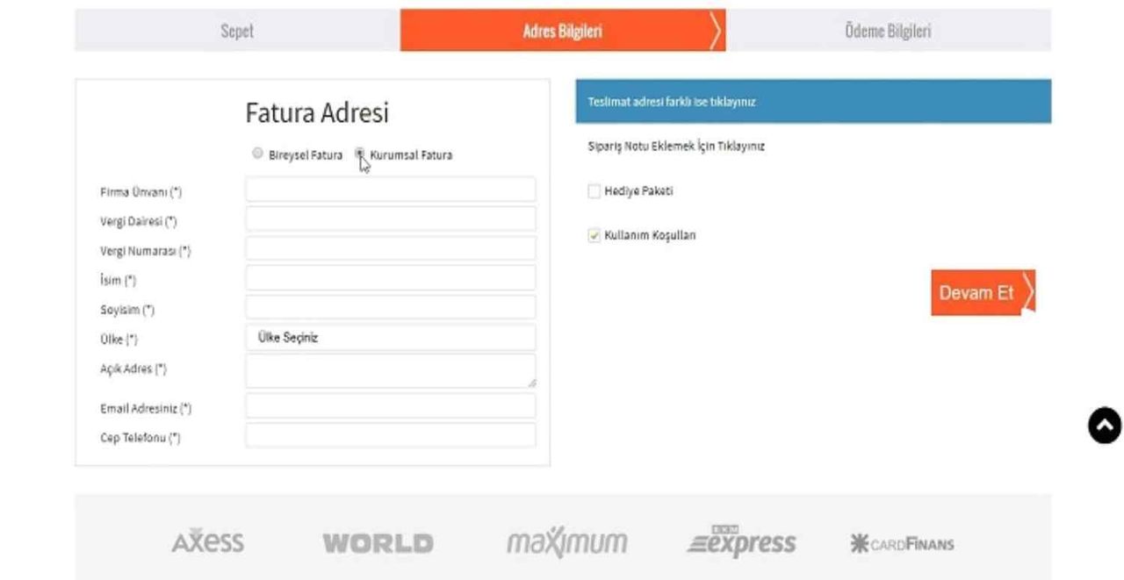The height and width of the screenshot is (580, 1124).
Task: Focus the İsim input field
Action: point(391,278)
